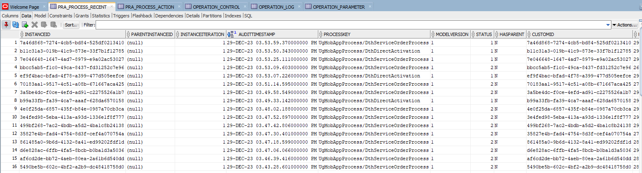
Task: Open the Triggers sub-tab
Action: coord(121,16)
